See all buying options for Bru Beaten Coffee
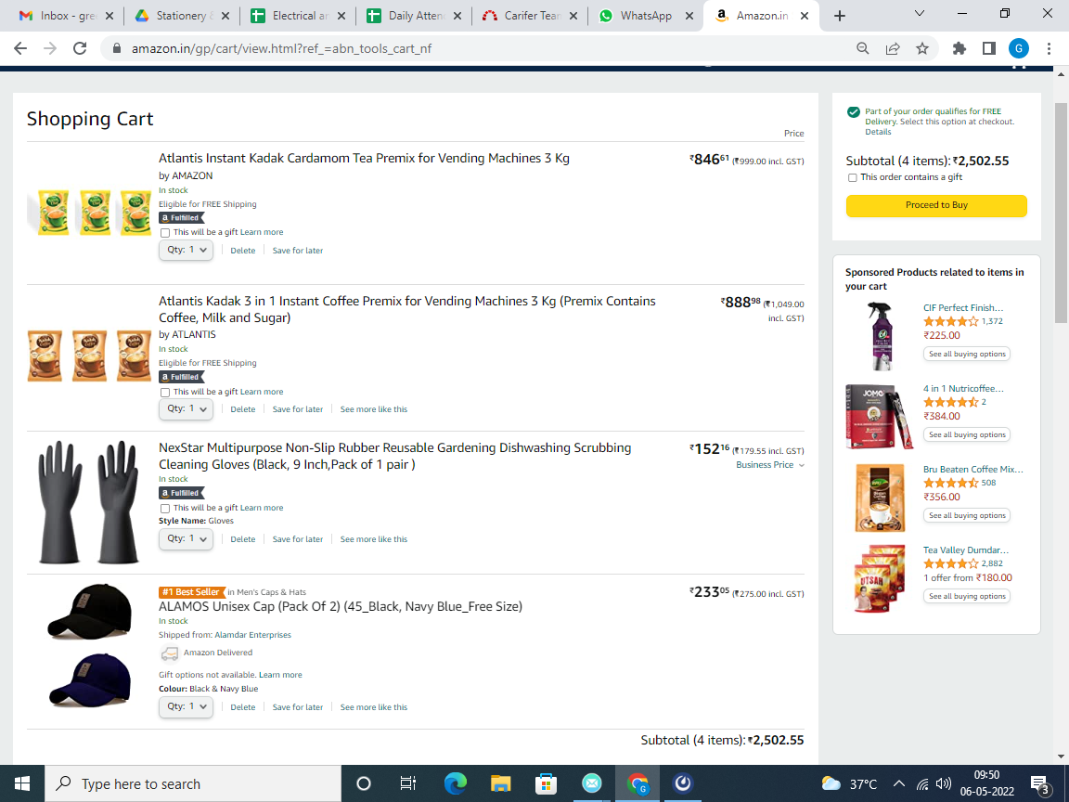This screenshot has width=1069, height=802. [x=967, y=515]
